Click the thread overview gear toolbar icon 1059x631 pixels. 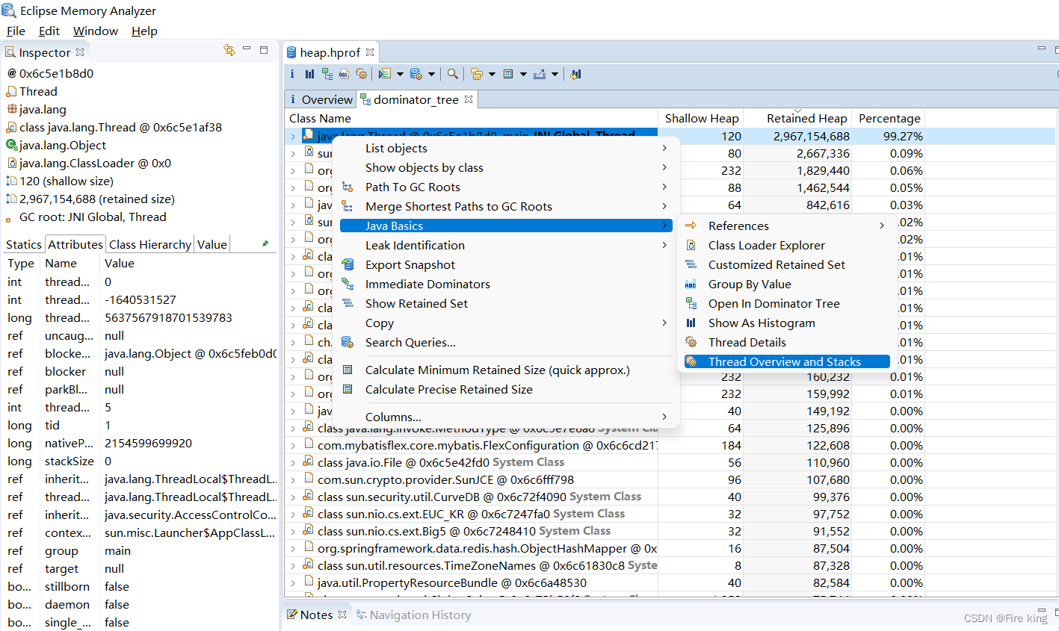point(362,74)
